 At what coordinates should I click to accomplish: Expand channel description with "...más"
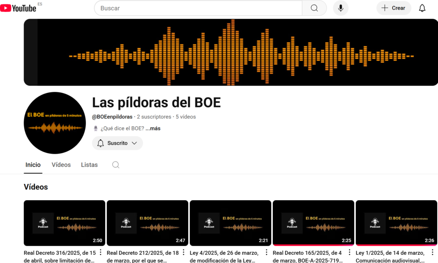pyautogui.click(x=153, y=128)
